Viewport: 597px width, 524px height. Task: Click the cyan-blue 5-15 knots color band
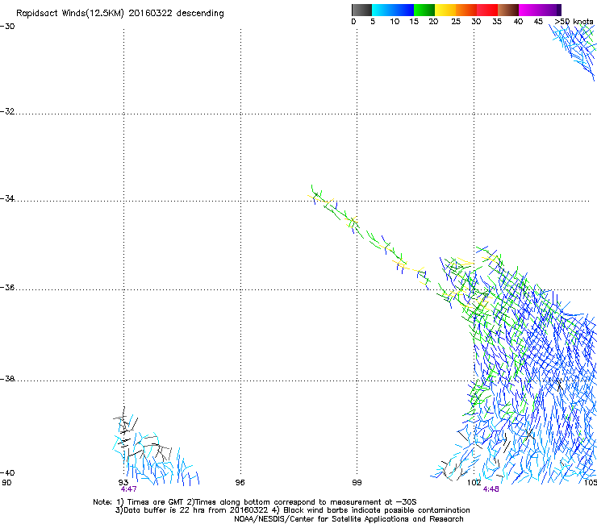pos(393,10)
